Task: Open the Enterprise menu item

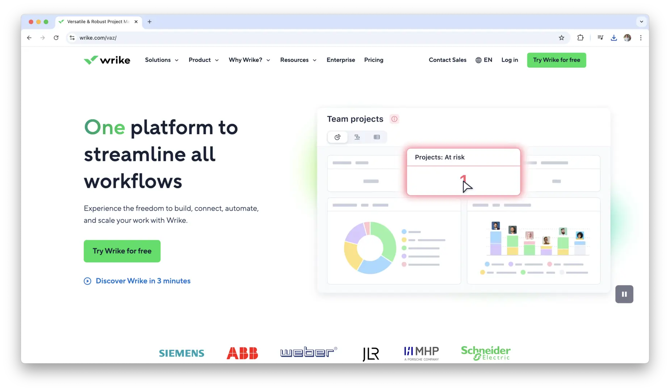Action: [340, 60]
